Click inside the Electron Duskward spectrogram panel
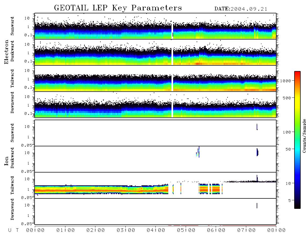This screenshot has height=235, width=306. pos(155,52)
